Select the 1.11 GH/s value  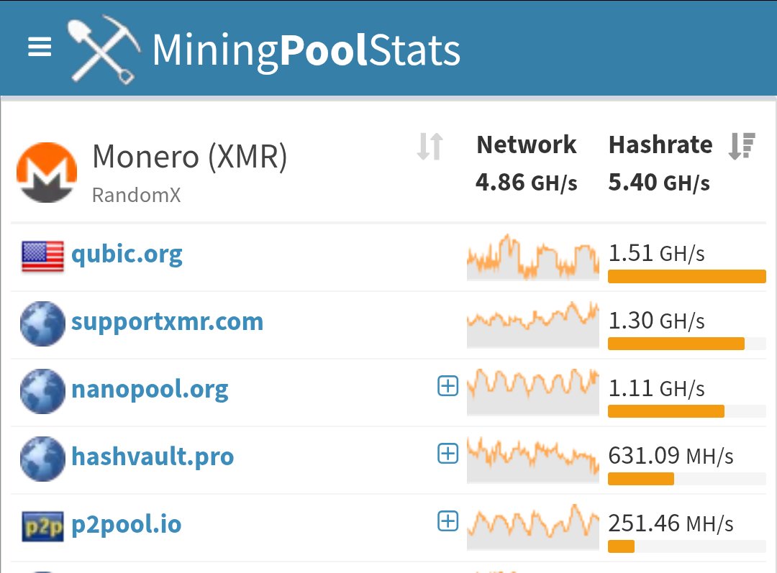(x=656, y=388)
